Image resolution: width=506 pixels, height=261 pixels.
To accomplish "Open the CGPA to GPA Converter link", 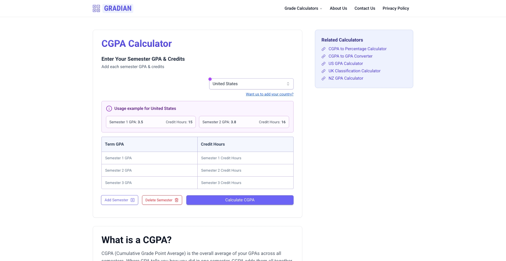I will tap(350, 56).
